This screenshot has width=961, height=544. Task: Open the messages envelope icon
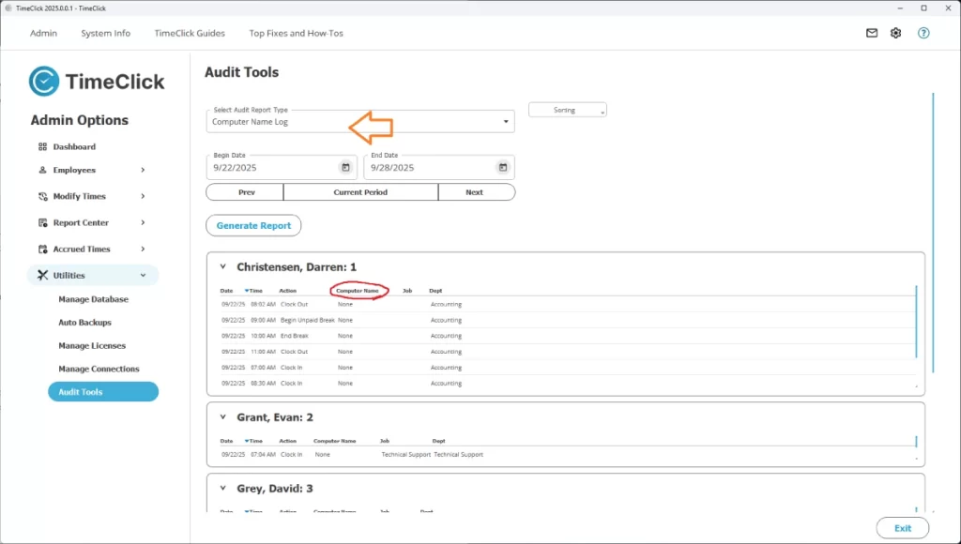(x=870, y=33)
